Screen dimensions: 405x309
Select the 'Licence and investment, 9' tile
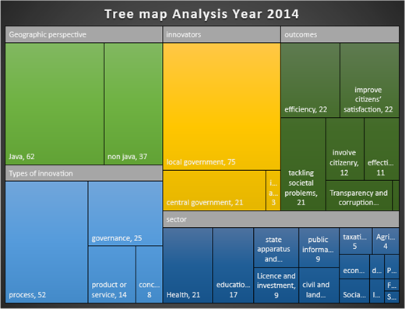pyautogui.click(x=276, y=286)
